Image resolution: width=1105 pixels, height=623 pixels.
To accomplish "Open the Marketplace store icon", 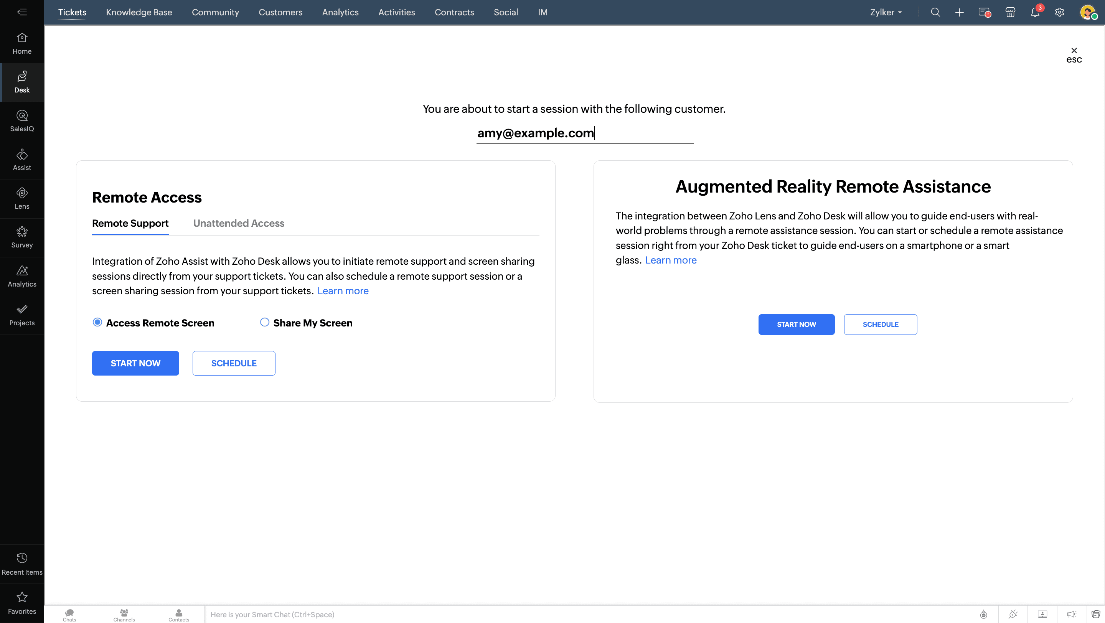I will click(1010, 12).
